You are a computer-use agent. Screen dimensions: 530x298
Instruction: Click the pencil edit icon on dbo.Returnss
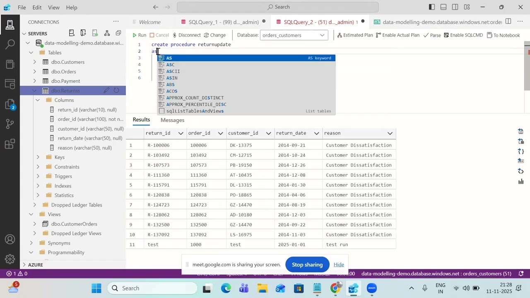(106, 90)
